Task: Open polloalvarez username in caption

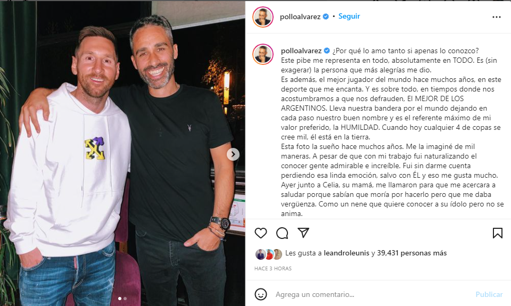Action: click(301, 51)
